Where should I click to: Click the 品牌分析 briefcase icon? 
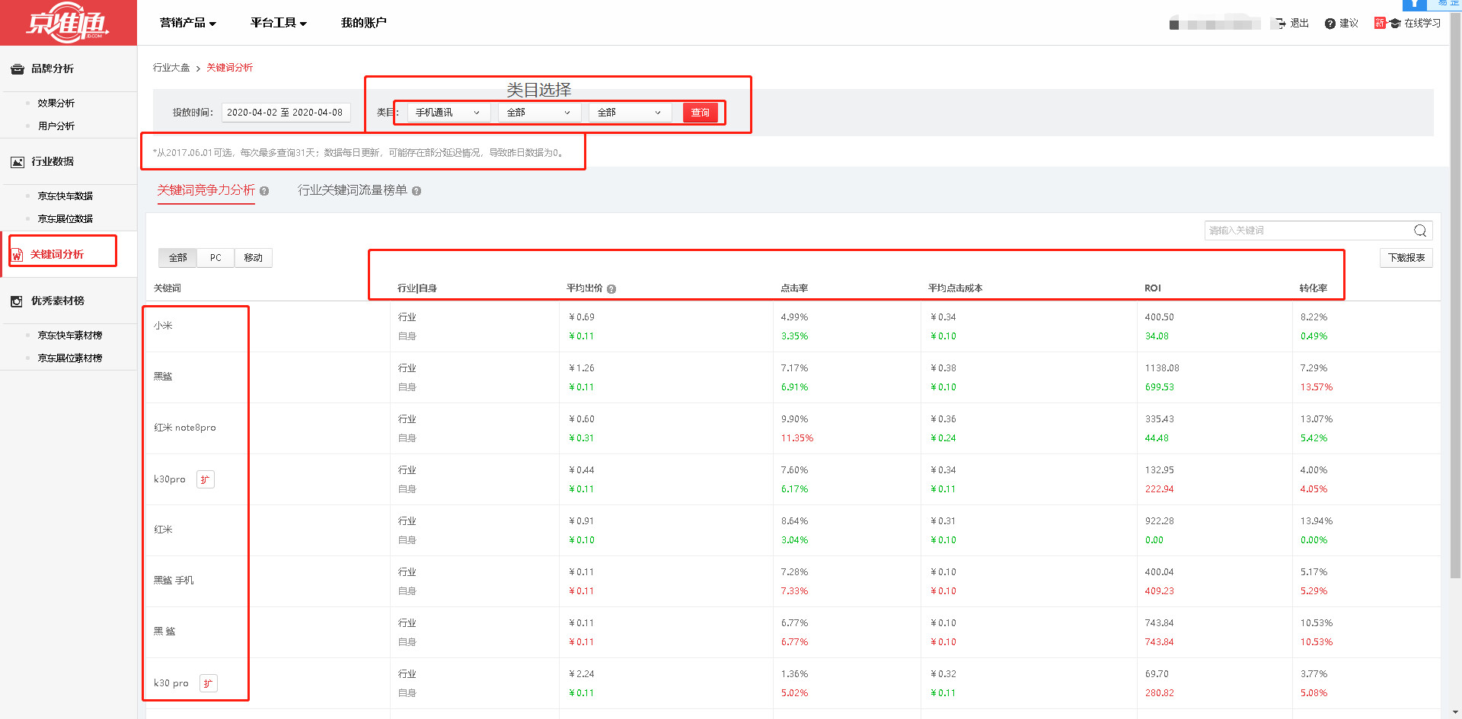tap(18, 69)
